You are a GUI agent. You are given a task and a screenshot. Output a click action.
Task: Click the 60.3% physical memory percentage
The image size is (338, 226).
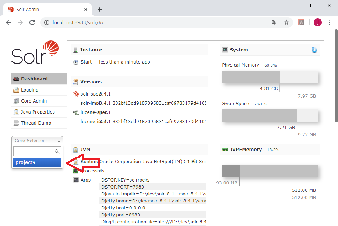coord(271,65)
